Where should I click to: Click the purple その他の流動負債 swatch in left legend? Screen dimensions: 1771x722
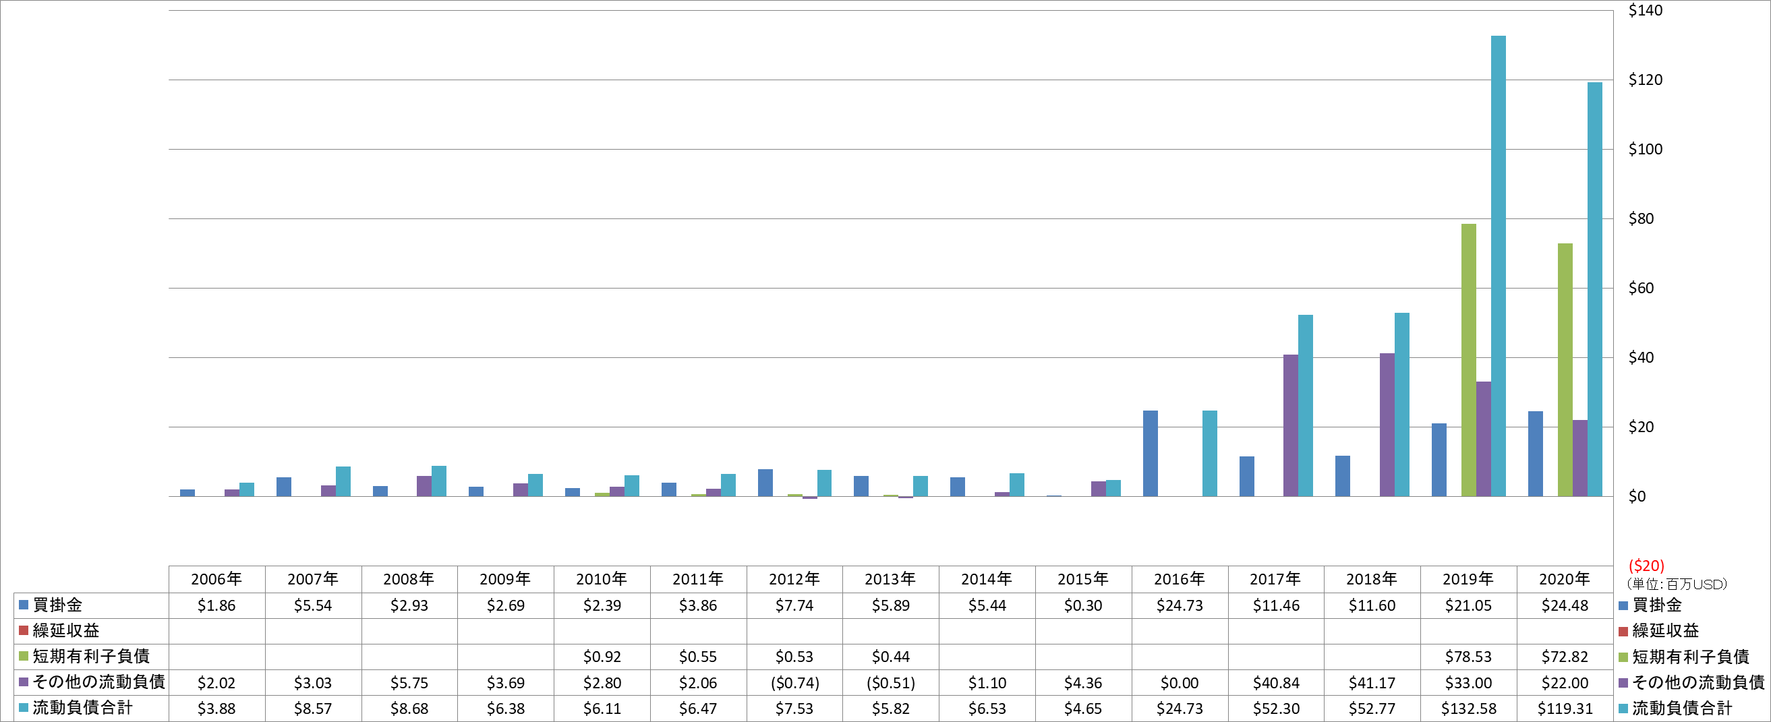pos(24,682)
